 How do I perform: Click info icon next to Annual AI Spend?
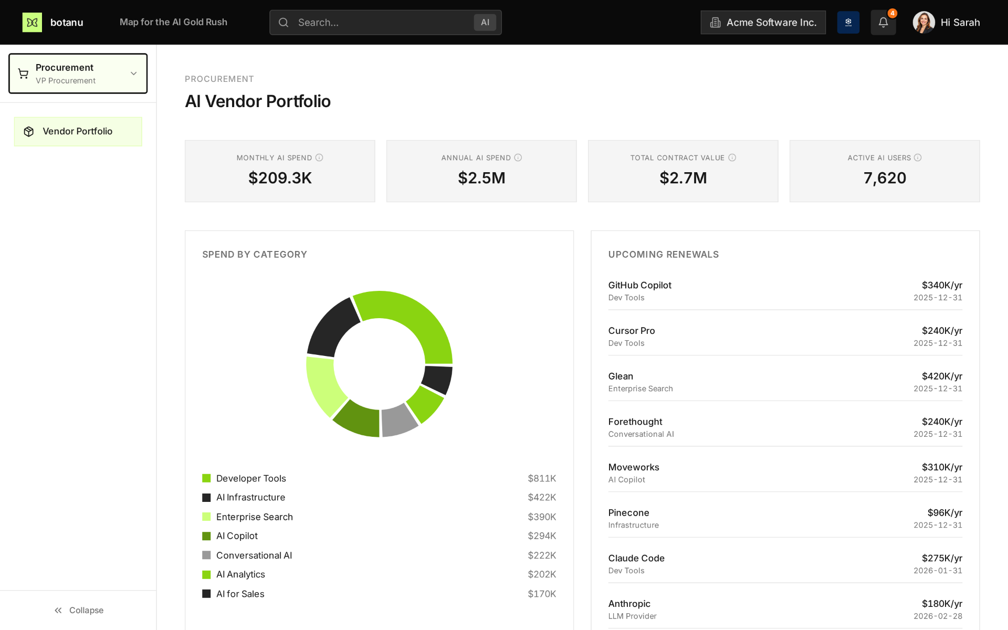click(518, 157)
